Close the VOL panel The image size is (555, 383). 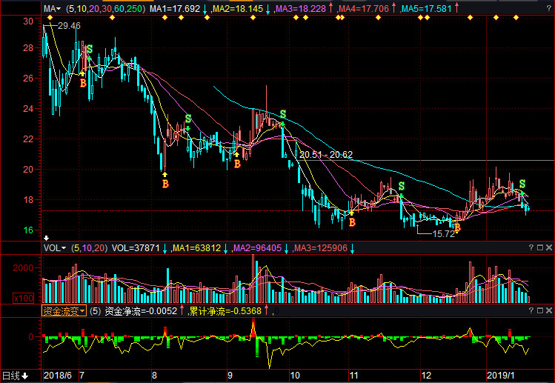tap(548, 248)
